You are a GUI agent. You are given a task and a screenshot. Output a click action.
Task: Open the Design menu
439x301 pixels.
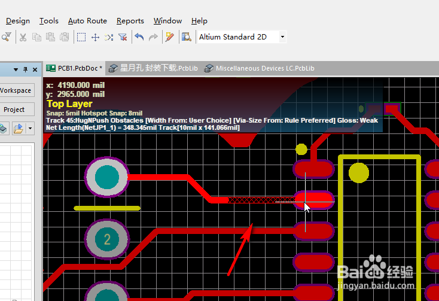[18, 21]
